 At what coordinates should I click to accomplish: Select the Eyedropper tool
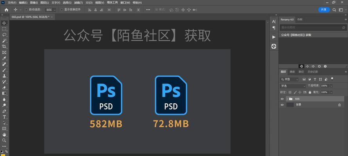point(4,58)
